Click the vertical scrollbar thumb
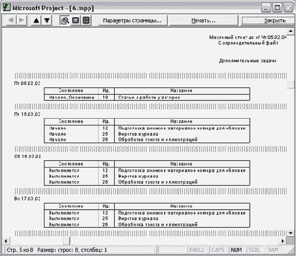Viewport: 296px width, 256px height. (x=290, y=85)
